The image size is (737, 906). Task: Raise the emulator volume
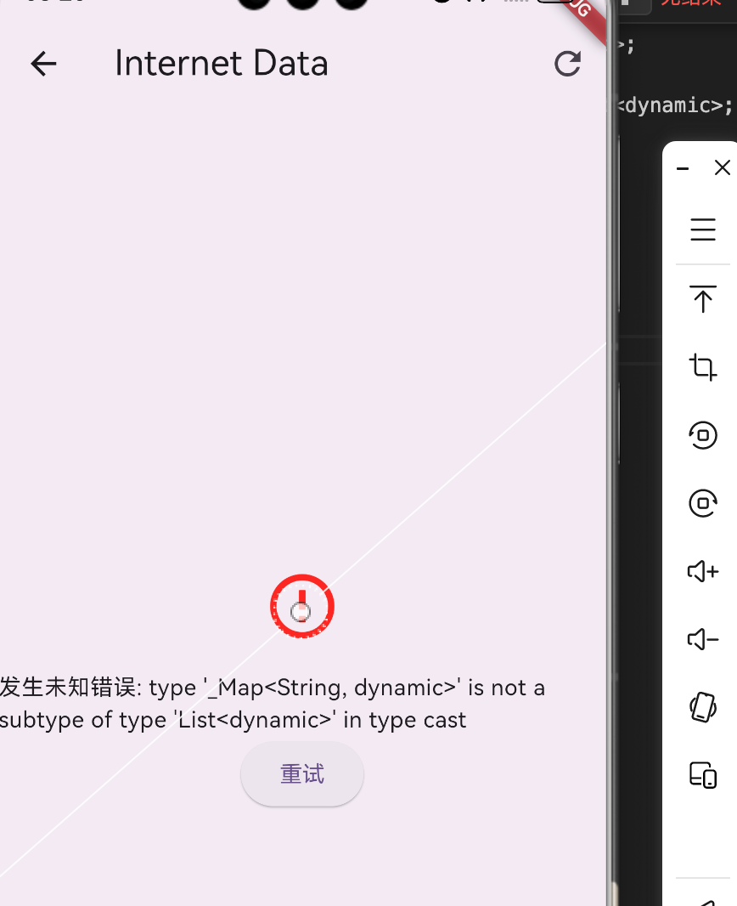(x=702, y=571)
